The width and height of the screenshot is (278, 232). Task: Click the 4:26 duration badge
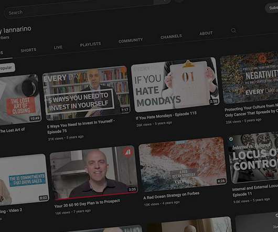click(x=221, y=181)
